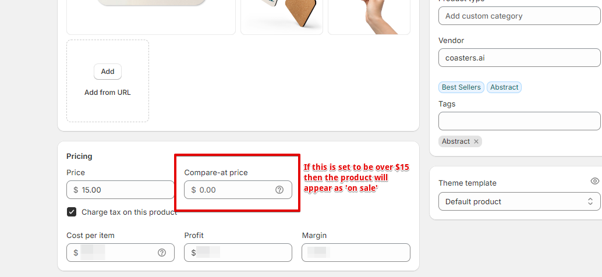Click the Compare-at price help icon
This screenshot has width=602, height=277.
click(279, 190)
